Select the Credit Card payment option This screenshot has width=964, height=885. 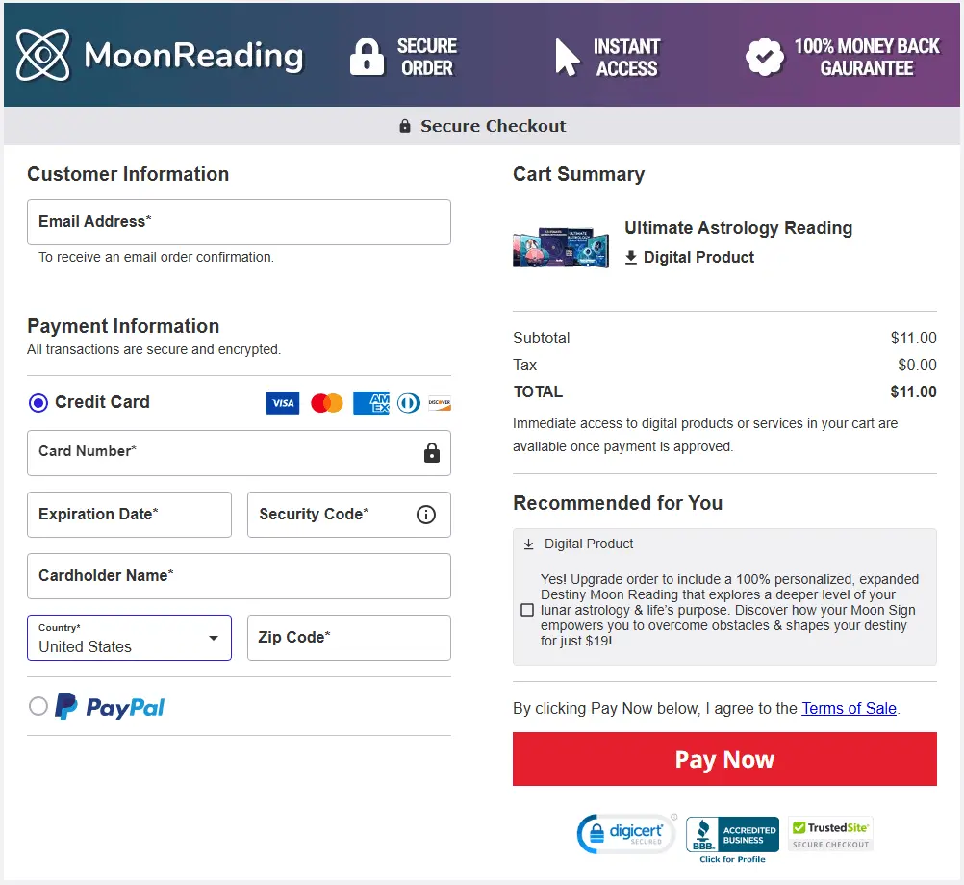pos(37,403)
